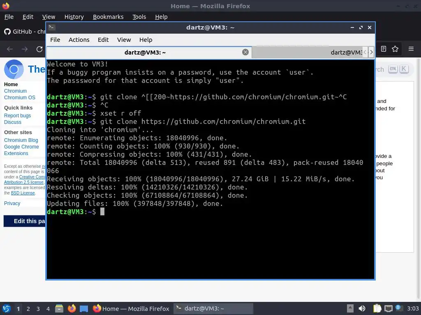Click the blue show desktop icon

tap(84, 308)
